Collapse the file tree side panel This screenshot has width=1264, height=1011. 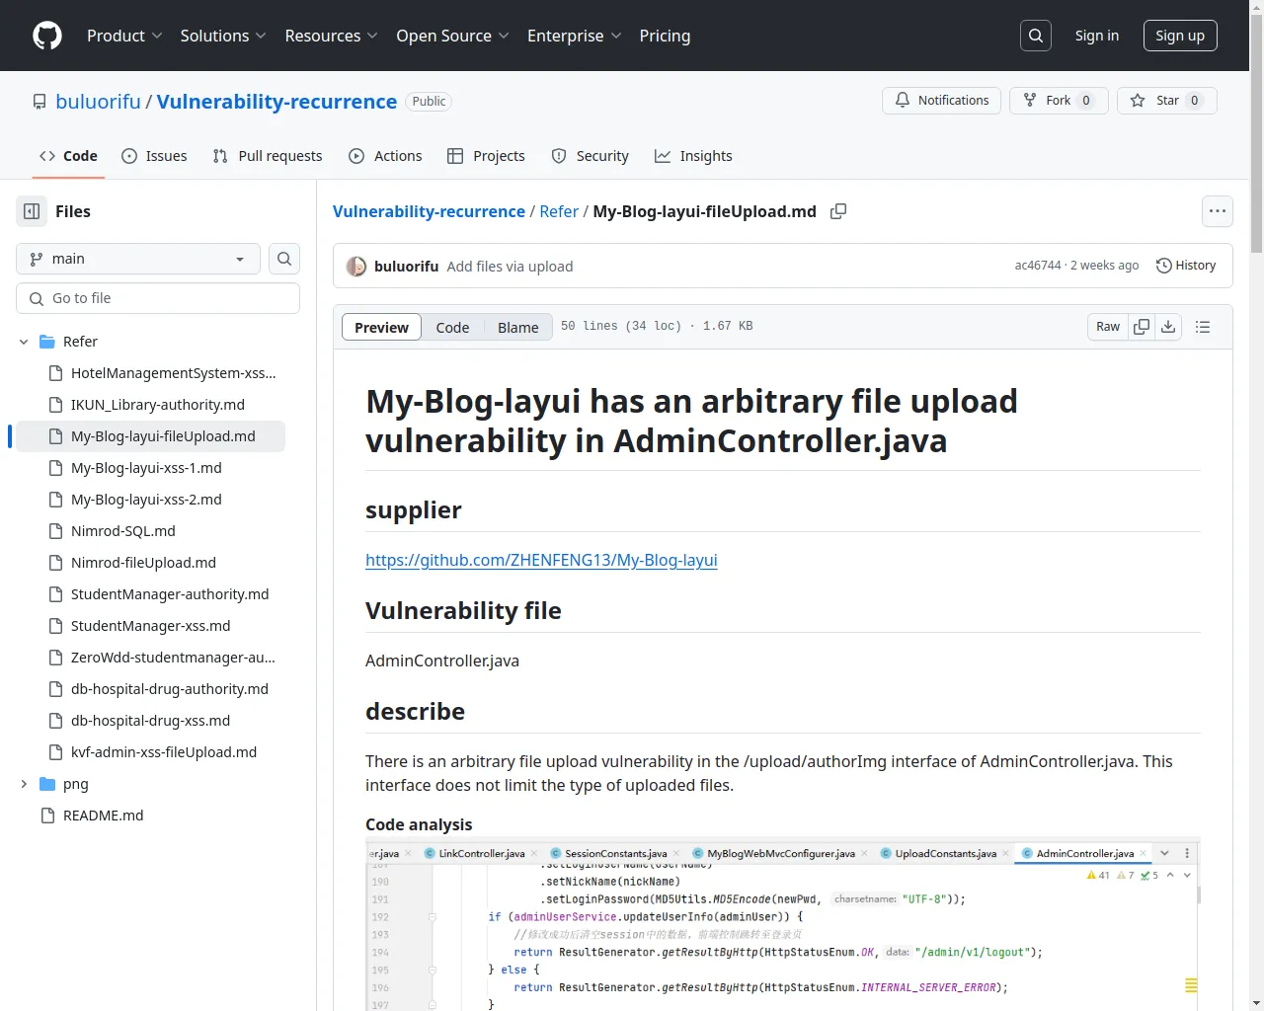coord(32,211)
